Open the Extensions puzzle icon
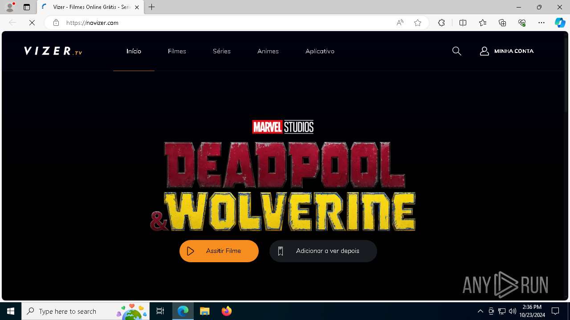This screenshot has width=570, height=320. pos(441,23)
